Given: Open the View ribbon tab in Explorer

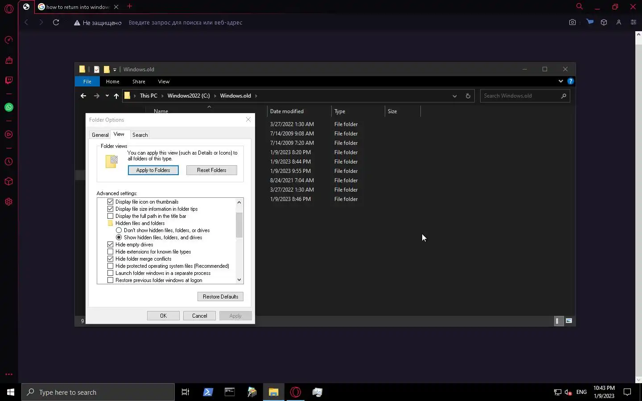Looking at the screenshot, I should click(x=164, y=82).
